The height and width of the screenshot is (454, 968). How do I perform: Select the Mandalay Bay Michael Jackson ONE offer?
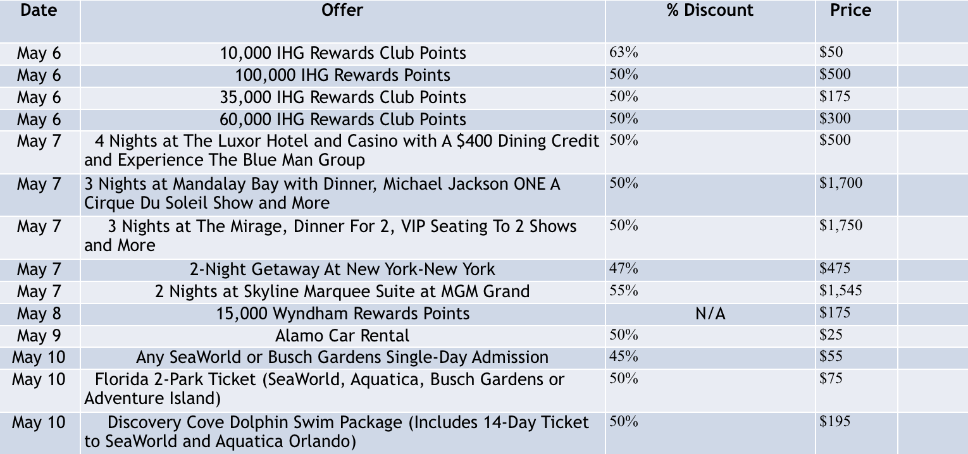tap(322, 193)
